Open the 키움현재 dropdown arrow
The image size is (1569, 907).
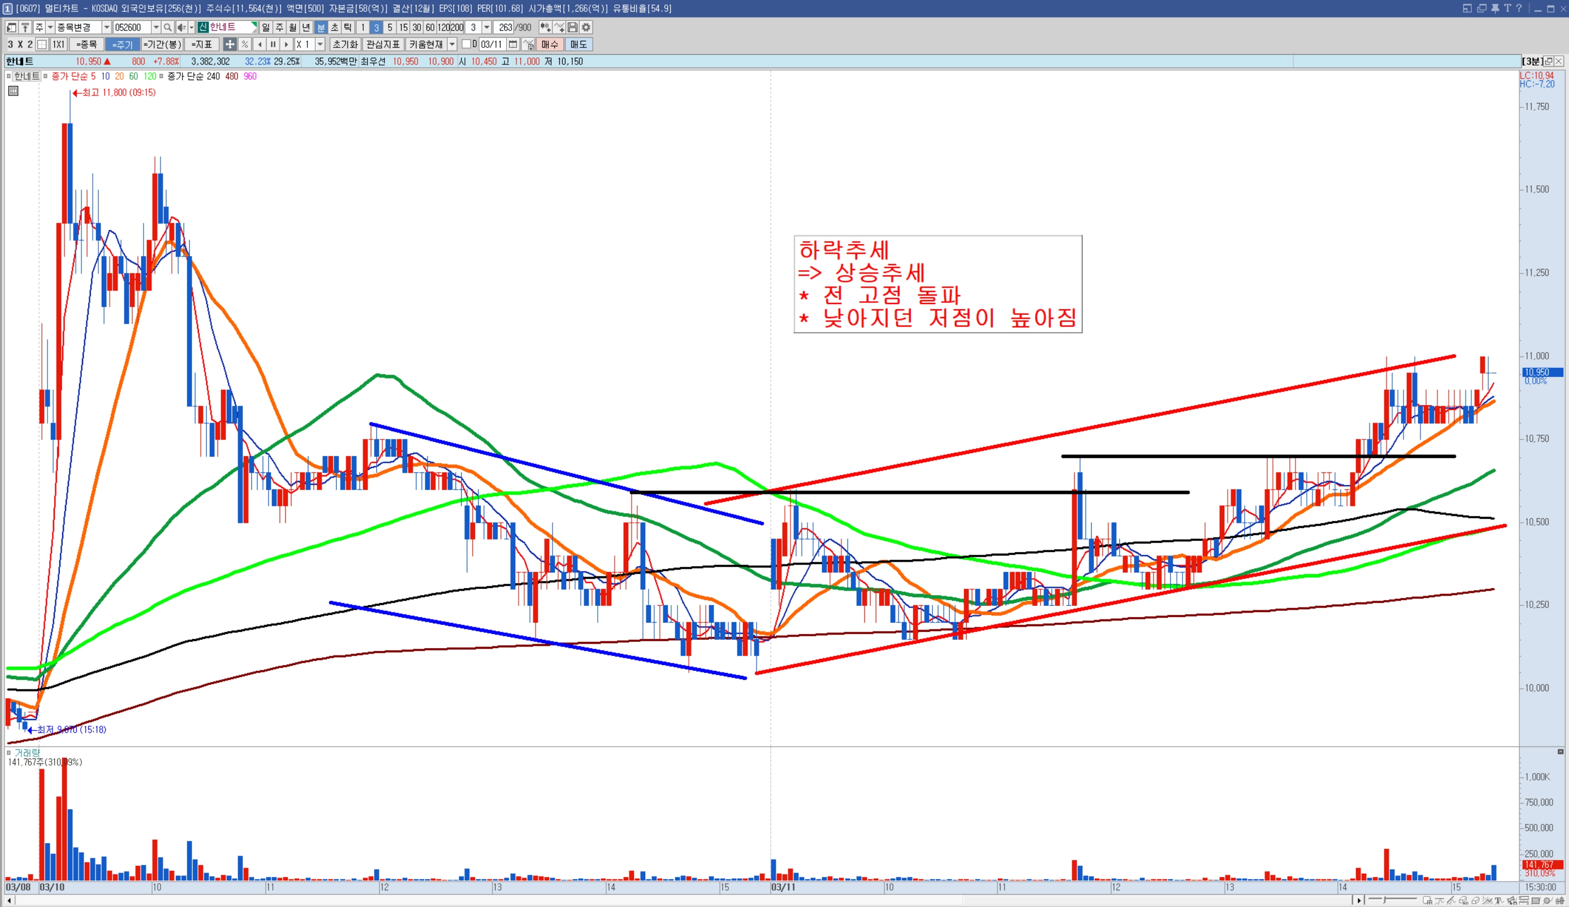[x=453, y=44]
